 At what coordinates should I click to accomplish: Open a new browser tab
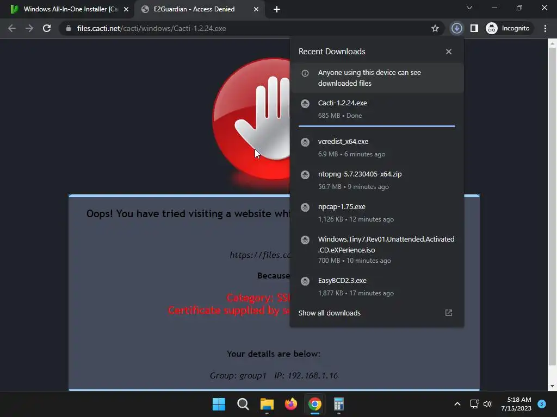point(277,10)
